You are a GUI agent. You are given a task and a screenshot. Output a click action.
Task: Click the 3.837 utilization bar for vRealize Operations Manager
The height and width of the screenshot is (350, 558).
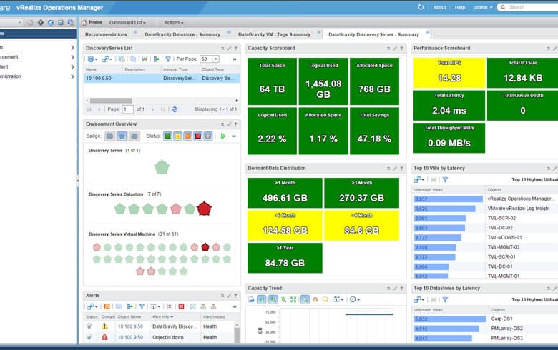pos(449,199)
